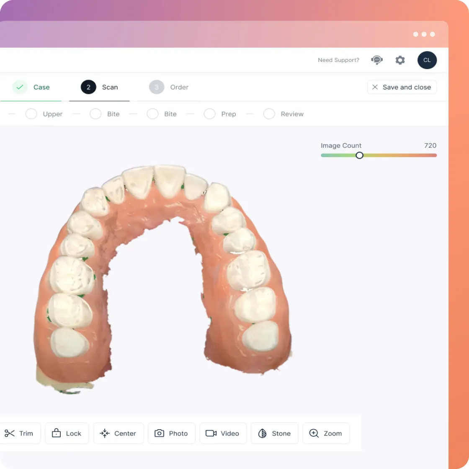Image resolution: width=469 pixels, height=469 pixels.
Task: Select the Trim tool
Action: 19,433
